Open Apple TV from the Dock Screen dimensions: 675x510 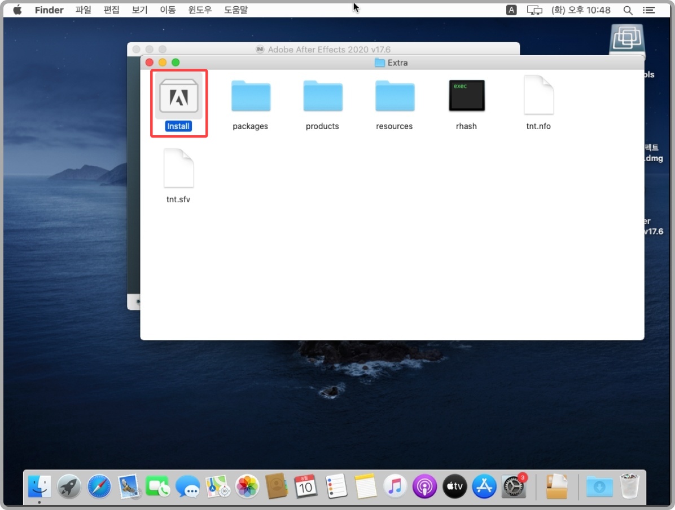[454, 487]
